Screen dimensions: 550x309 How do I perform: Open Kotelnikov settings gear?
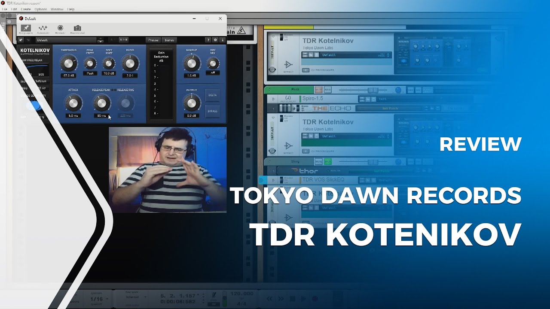click(215, 40)
